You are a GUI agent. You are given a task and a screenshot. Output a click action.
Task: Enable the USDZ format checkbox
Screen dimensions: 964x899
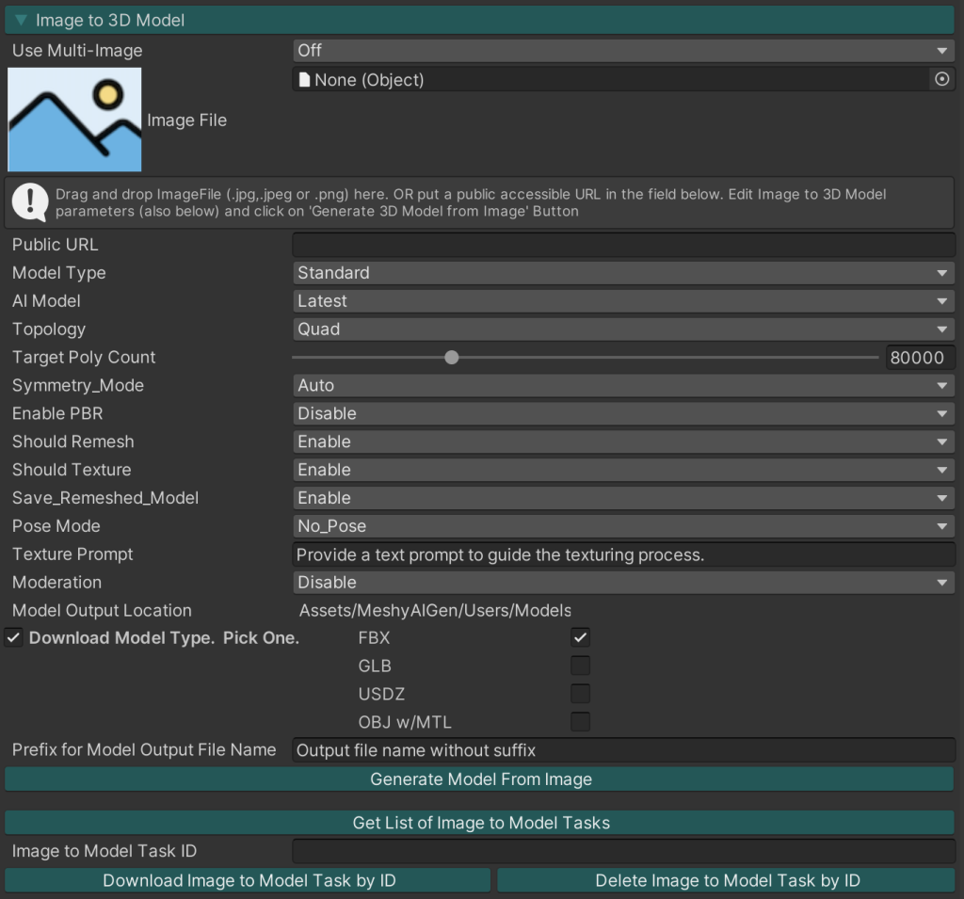coord(581,695)
